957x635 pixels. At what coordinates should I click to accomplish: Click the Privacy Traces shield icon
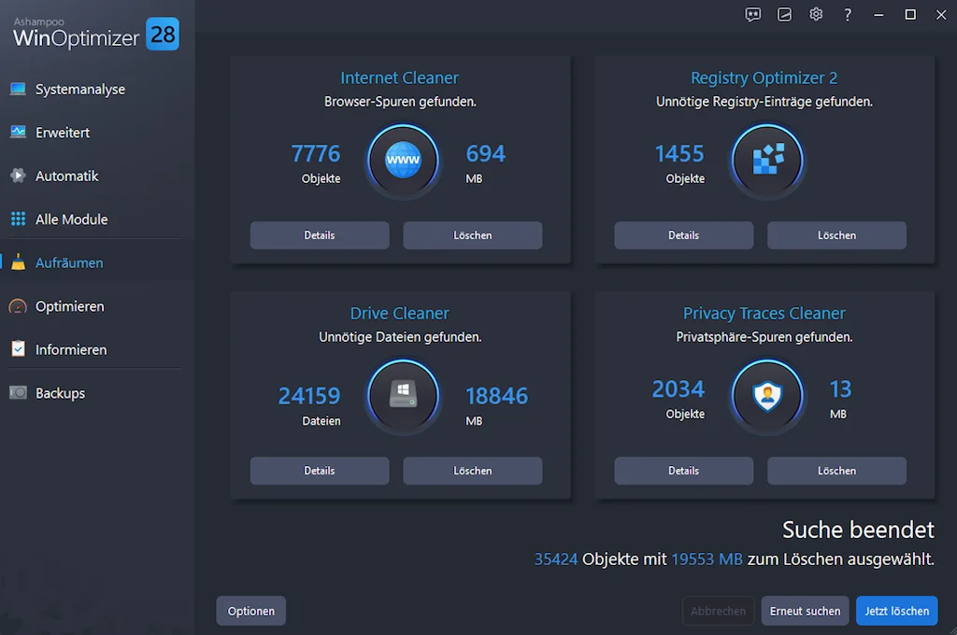tap(767, 396)
